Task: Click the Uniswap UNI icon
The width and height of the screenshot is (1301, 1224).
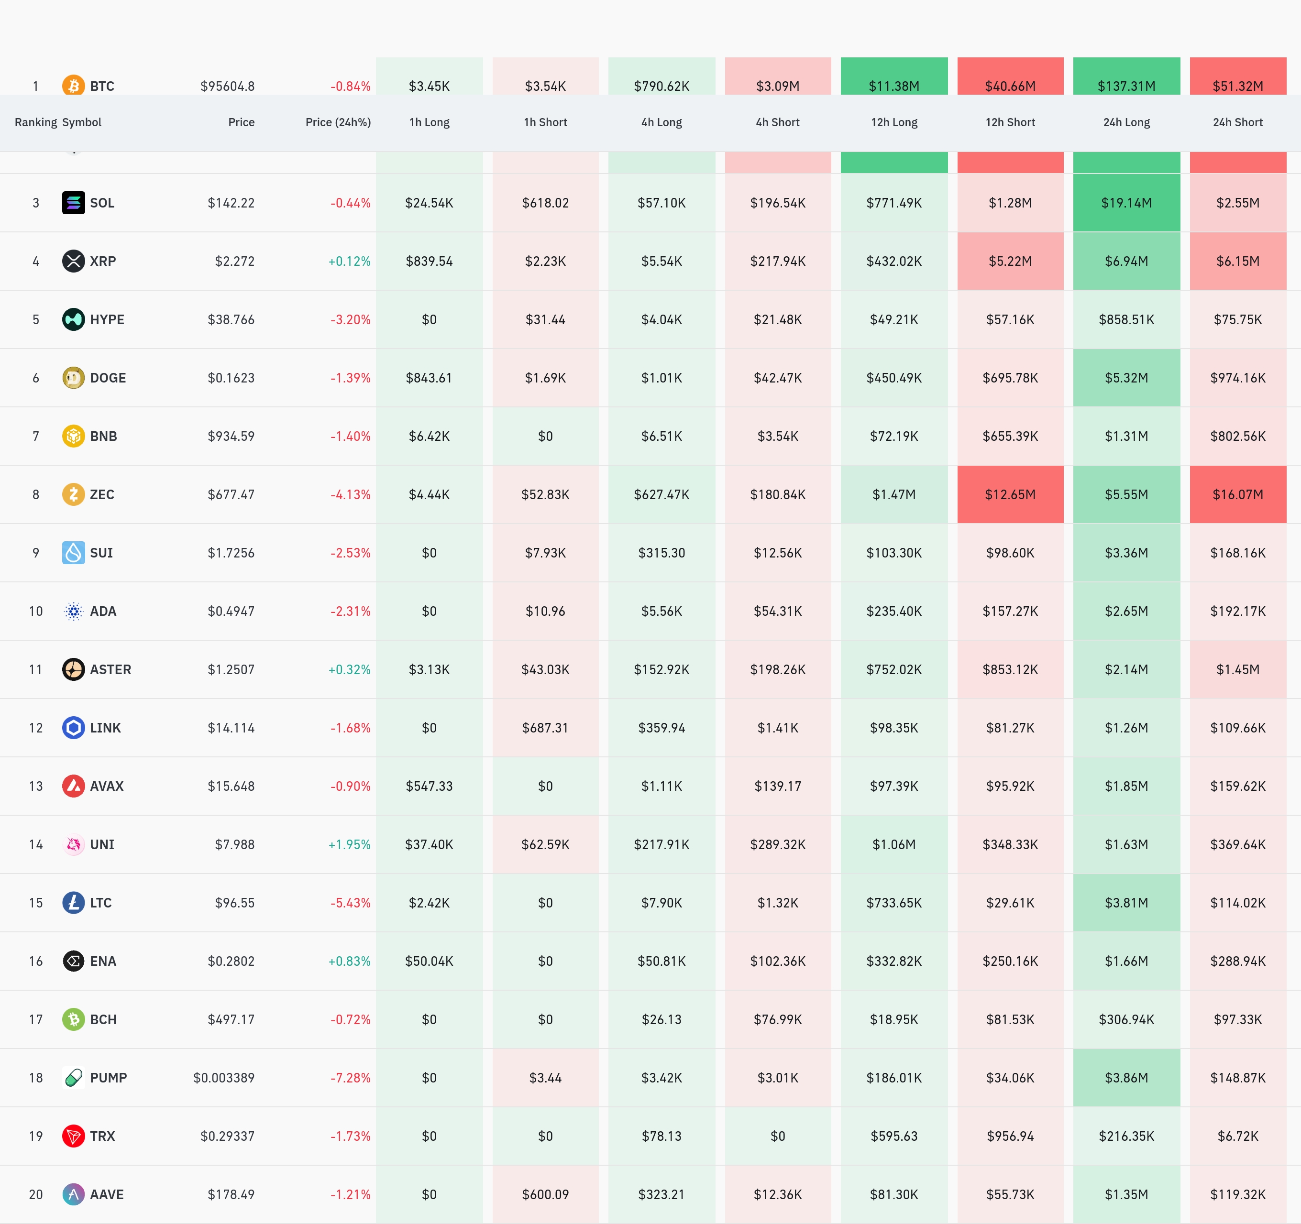Action: [73, 844]
